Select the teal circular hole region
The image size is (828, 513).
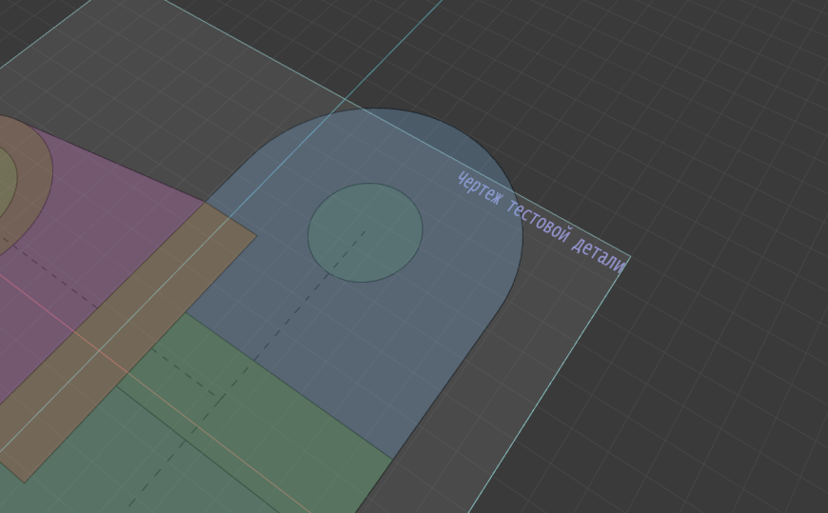click(365, 232)
